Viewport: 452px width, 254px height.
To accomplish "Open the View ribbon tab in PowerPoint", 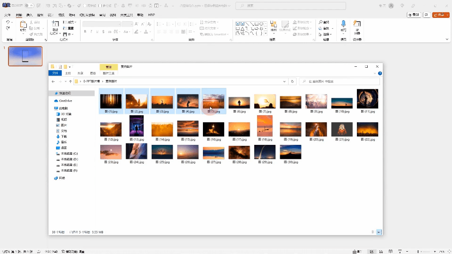I will [x=113, y=15].
